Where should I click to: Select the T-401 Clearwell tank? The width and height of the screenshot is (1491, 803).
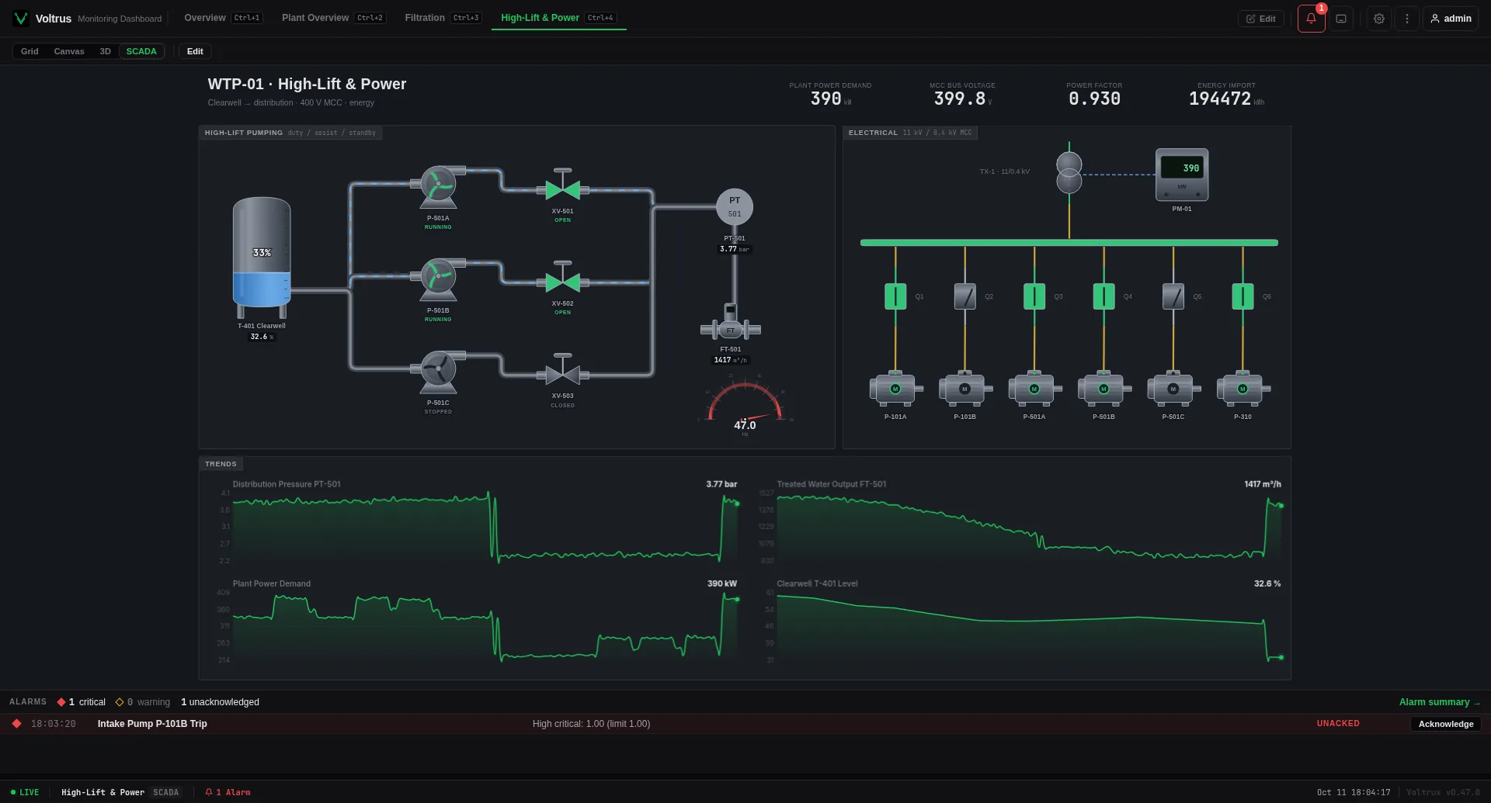click(x=262, y=256)
